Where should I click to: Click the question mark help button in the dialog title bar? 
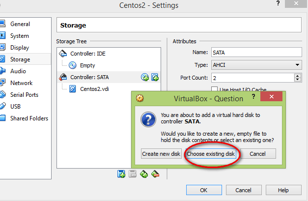point(253,98)
